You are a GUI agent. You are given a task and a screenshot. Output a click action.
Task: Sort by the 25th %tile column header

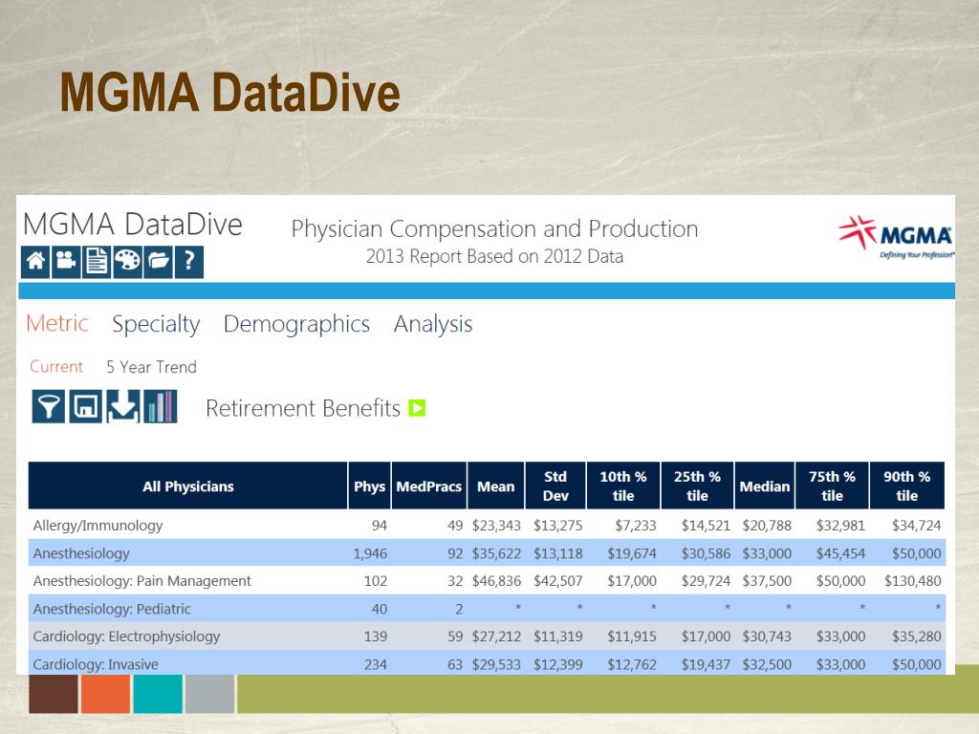[697, 486]
